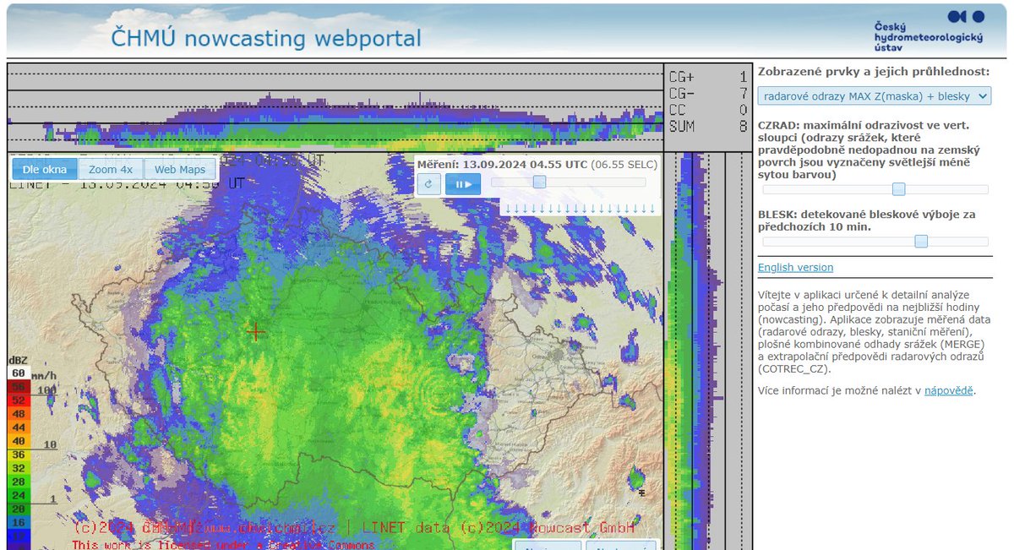Click the ČHMÚ nowcasting webportal title
This screenshot has width=1014, height=550.
point(266,38)
